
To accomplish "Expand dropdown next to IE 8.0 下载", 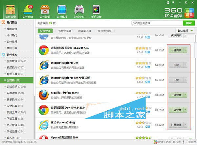I will point(185,80).
